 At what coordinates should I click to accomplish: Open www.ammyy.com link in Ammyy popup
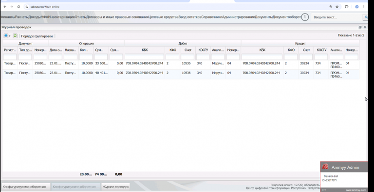pos(356,190)
